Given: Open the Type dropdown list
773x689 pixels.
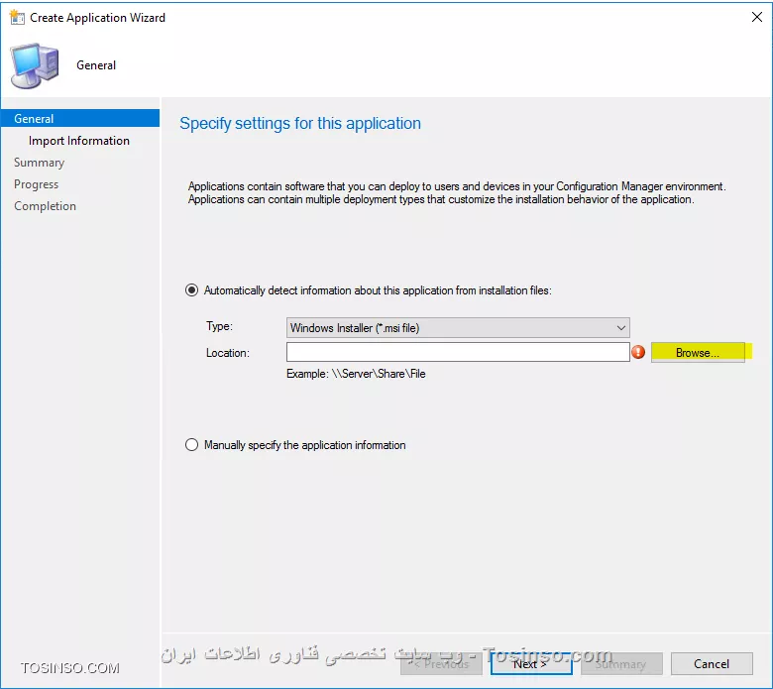Looking at the screenshot, I should [x=458, y=328].
